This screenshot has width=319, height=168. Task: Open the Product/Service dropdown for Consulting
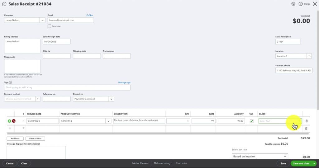click(108, 121)
